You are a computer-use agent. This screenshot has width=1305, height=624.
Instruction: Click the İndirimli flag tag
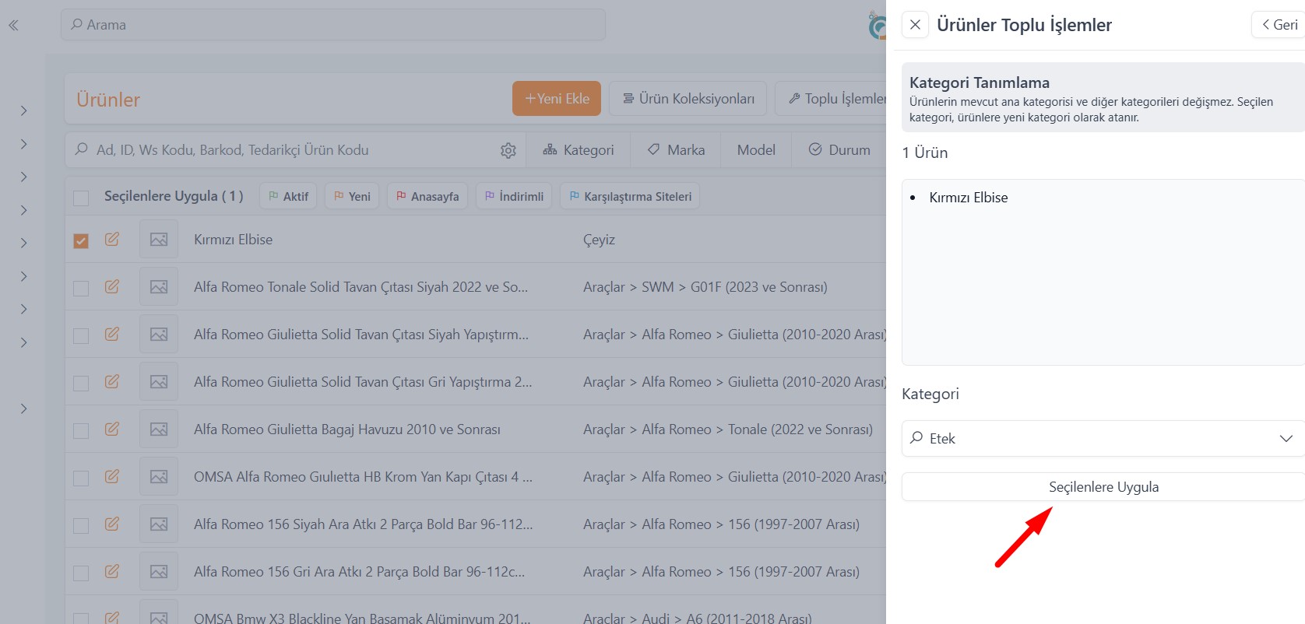[x=514, y=196]
